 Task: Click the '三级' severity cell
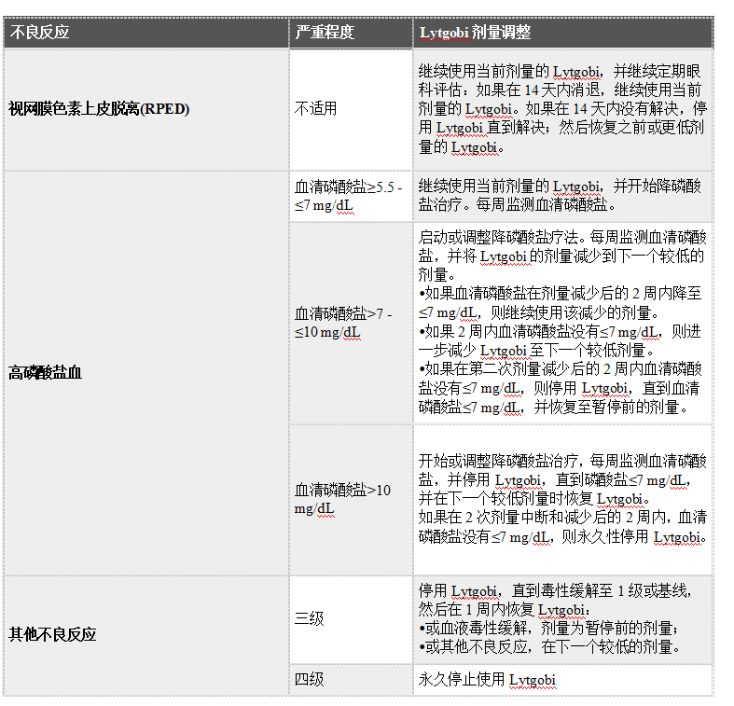click(351, 619)
